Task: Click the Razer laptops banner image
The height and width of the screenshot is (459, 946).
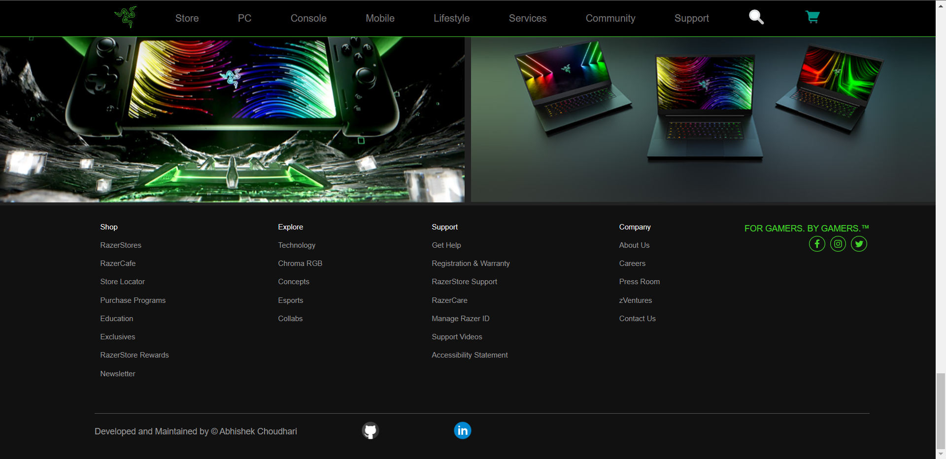Action: (703, 118)
